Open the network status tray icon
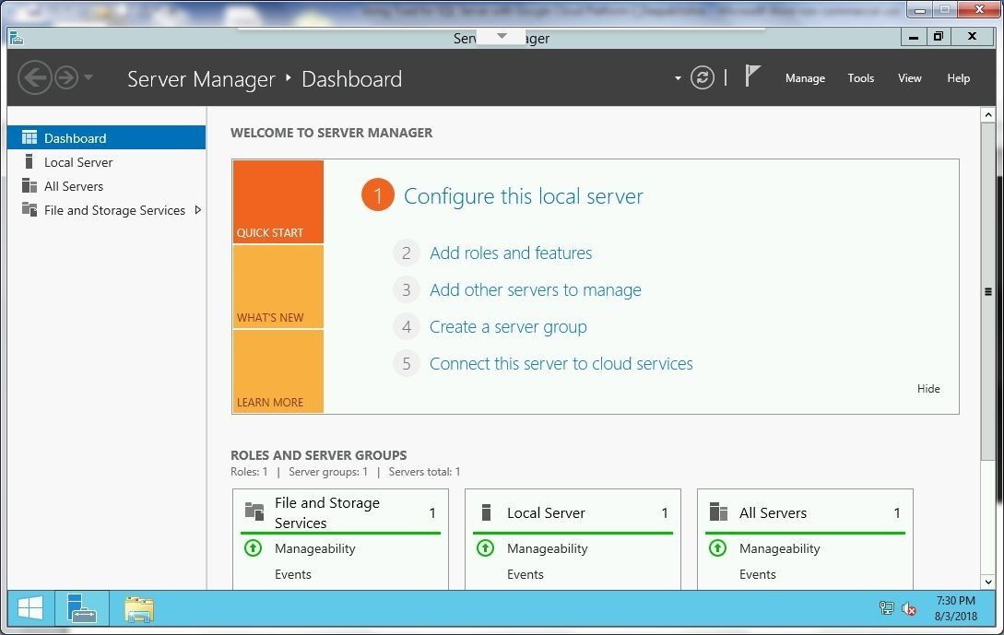Image resolution: width=1004 pixels, height=635 pixels. pyautogui.click(x=886, y=608)
